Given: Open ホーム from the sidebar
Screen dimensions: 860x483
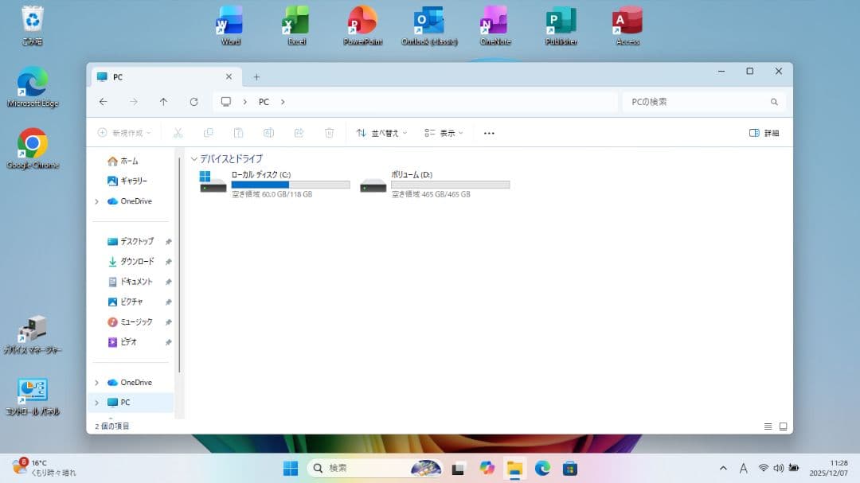Looking at the screenshot, I should click(x=130, y=160).
